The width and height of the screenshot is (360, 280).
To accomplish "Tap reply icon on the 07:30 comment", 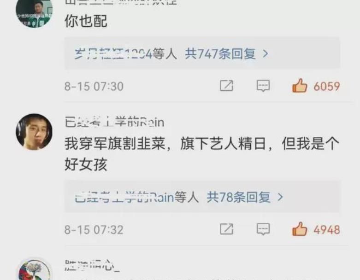I will point(263,86).
